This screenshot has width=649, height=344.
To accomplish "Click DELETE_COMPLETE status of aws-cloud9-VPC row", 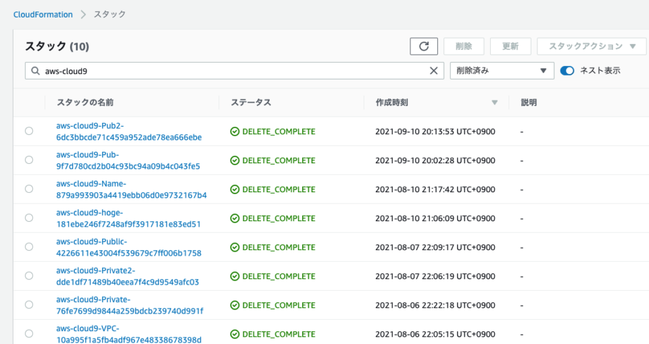I will (x=272, y=334).
